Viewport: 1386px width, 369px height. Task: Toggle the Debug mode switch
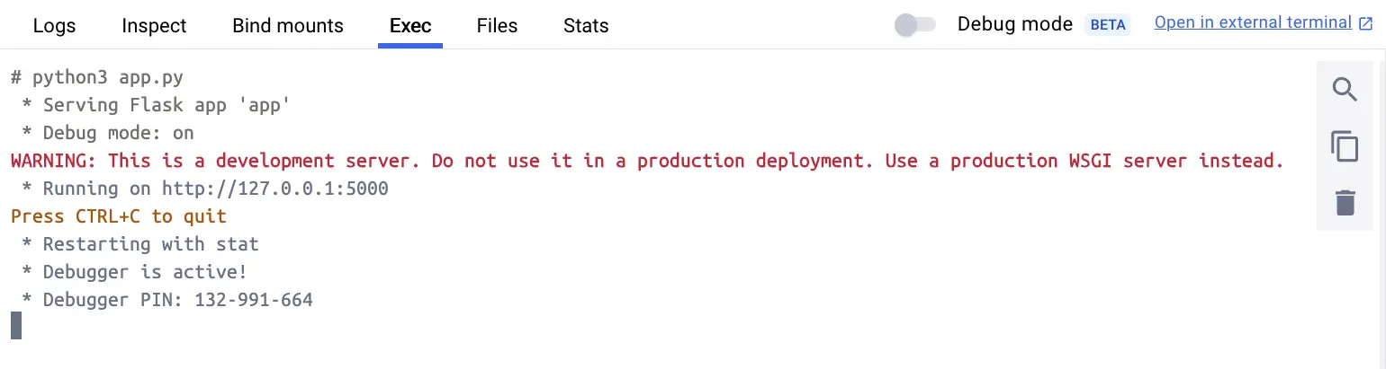[x=915, y=24]
